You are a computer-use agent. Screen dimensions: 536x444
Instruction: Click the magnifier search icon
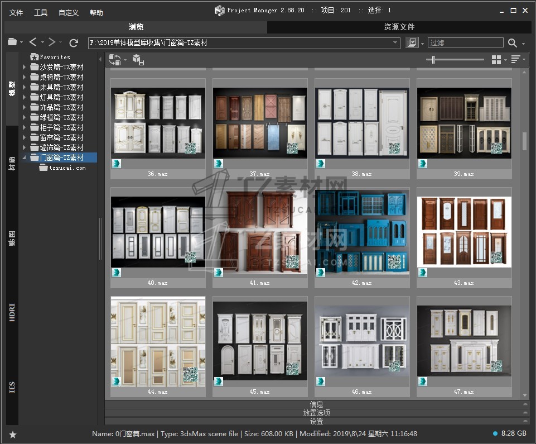(512, 42)
